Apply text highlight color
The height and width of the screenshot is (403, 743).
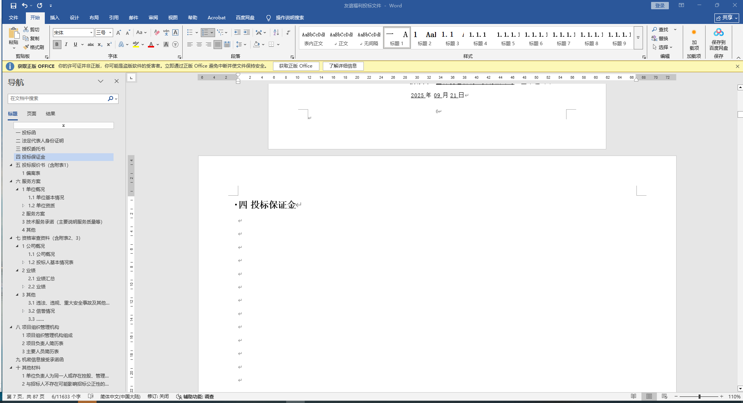pos(136,44)
